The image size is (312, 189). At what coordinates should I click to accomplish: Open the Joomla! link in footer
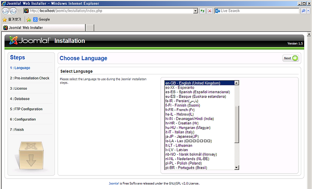coord(114,183)
